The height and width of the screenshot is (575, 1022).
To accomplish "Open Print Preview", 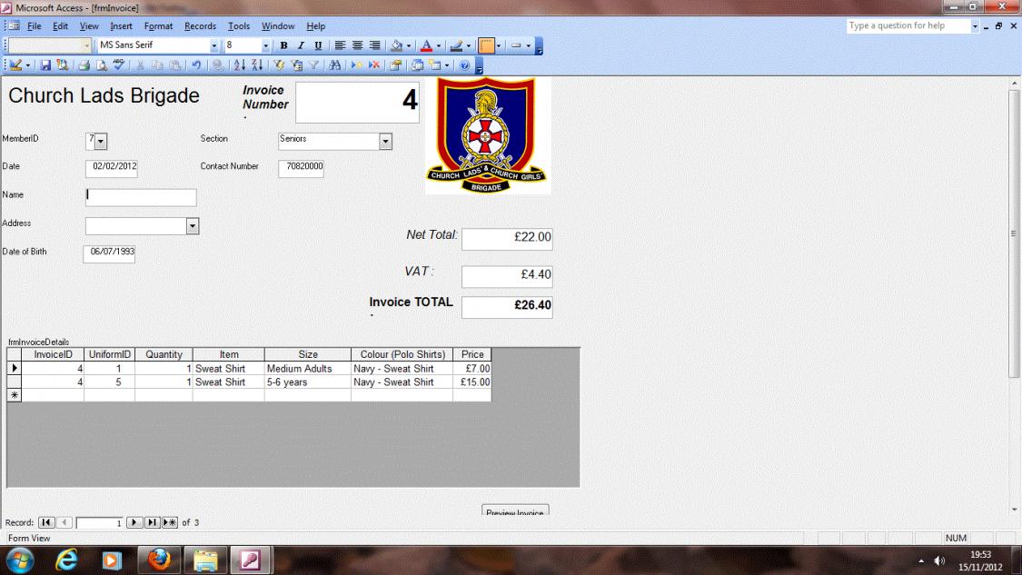I will tap(102, 65).
